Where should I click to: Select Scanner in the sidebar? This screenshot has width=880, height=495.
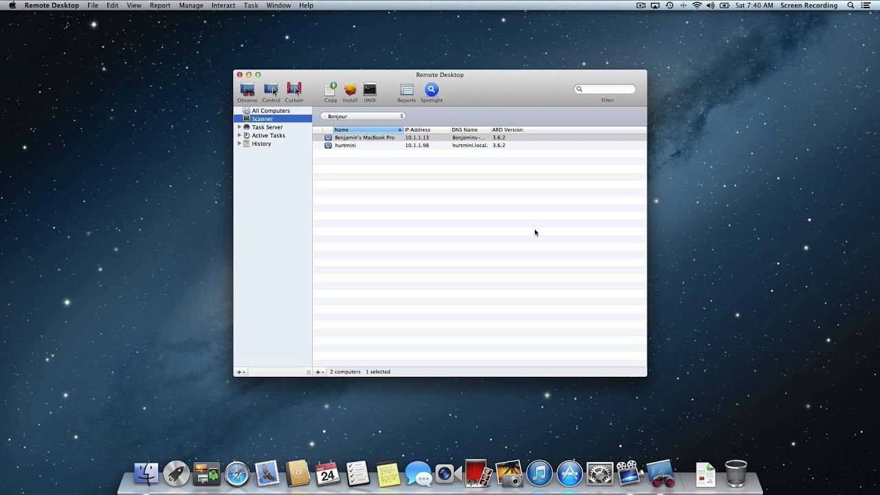click(x=273, y=119)
